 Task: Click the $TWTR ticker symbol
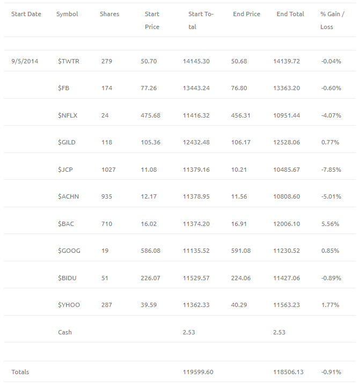pos(69,61)
